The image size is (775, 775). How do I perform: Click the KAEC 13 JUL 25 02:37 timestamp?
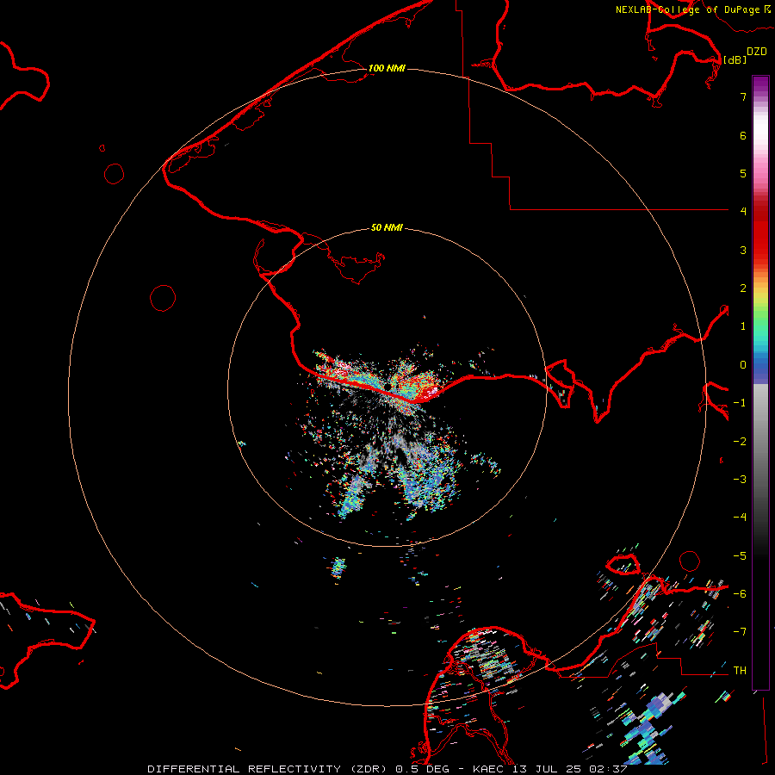tap(550, 769)
